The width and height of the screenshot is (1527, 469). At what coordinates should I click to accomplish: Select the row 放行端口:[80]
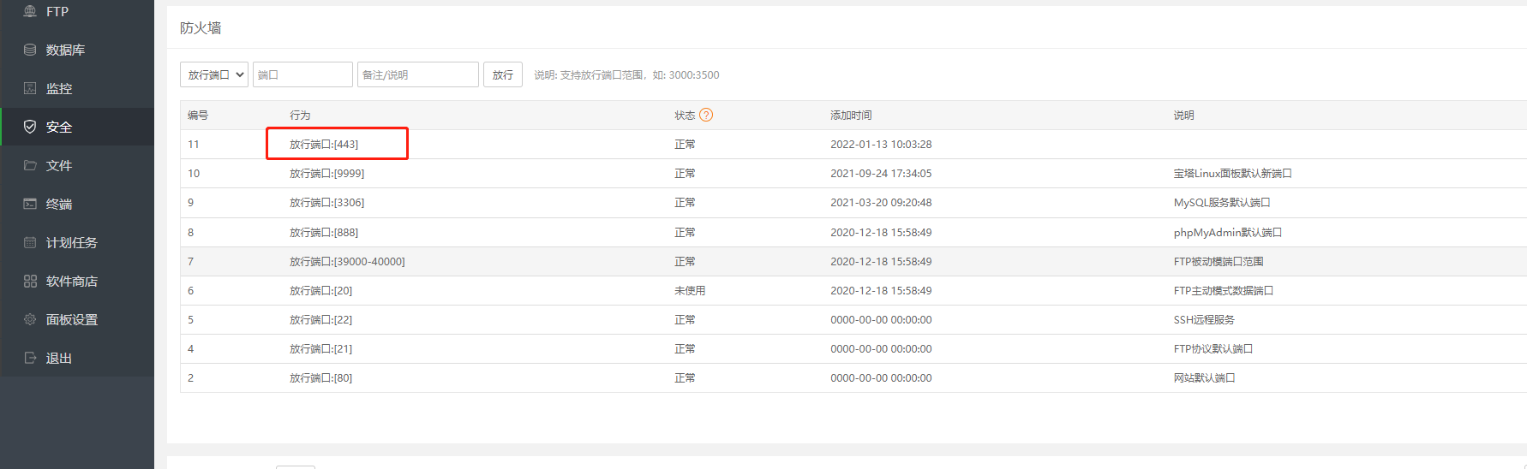tap(853, 377)
